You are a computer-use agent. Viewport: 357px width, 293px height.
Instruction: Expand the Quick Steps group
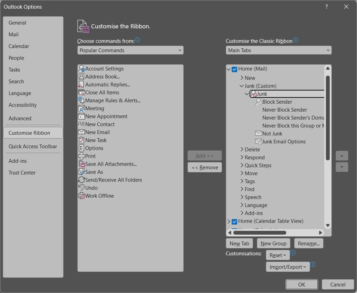[242, 165]
